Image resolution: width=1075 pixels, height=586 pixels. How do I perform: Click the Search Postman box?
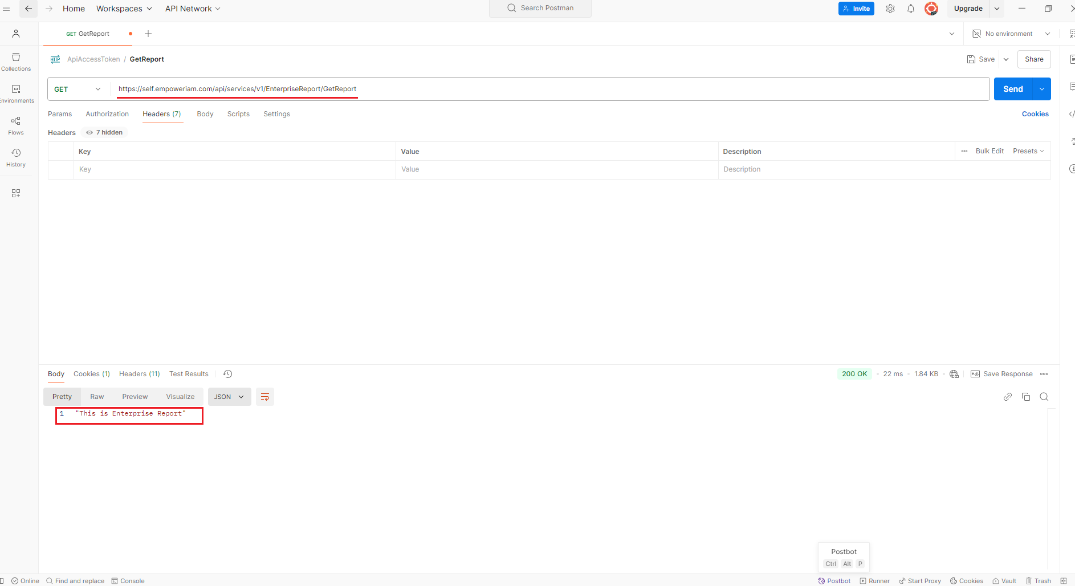pos(540,8)
